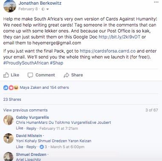Click the #Shap hashtag
The image size is (162, 161).
[x=57, y=63]
